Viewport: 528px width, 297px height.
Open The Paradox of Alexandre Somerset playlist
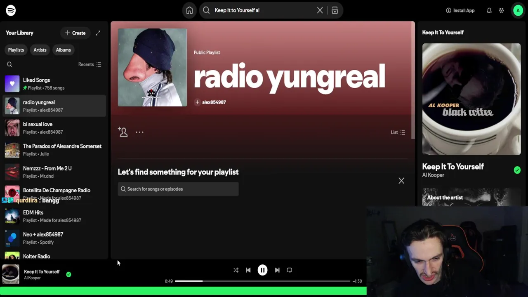coord(54,150)
